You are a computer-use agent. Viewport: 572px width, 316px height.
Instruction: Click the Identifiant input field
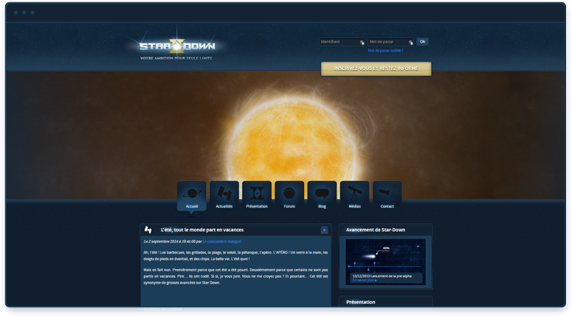click(342, 42)
